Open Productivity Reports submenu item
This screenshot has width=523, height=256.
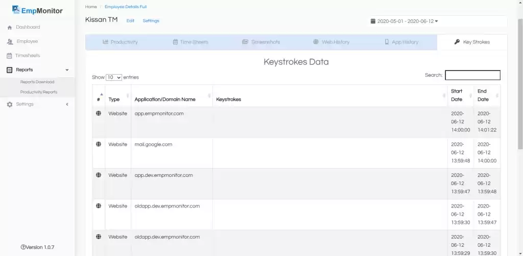click(x=39, y=92)
